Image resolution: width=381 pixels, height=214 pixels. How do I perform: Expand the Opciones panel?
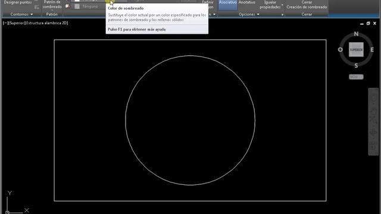249,14
